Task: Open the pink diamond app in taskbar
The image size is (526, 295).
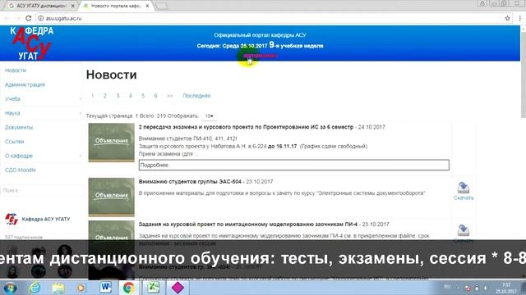Action: (x=178, y=288)
